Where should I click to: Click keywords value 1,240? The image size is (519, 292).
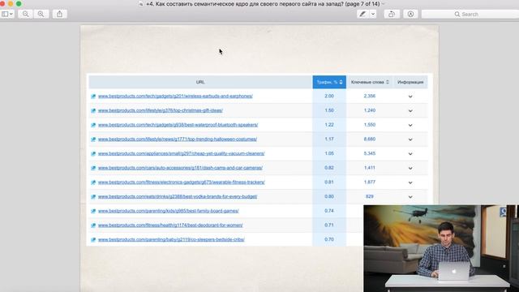(370, 110)
